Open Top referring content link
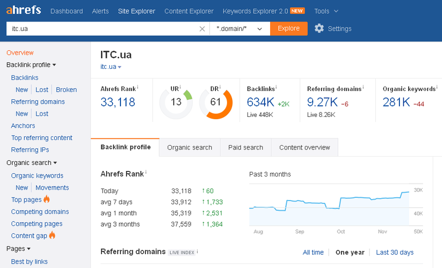442x268 pixels. [x=42, y=138]
